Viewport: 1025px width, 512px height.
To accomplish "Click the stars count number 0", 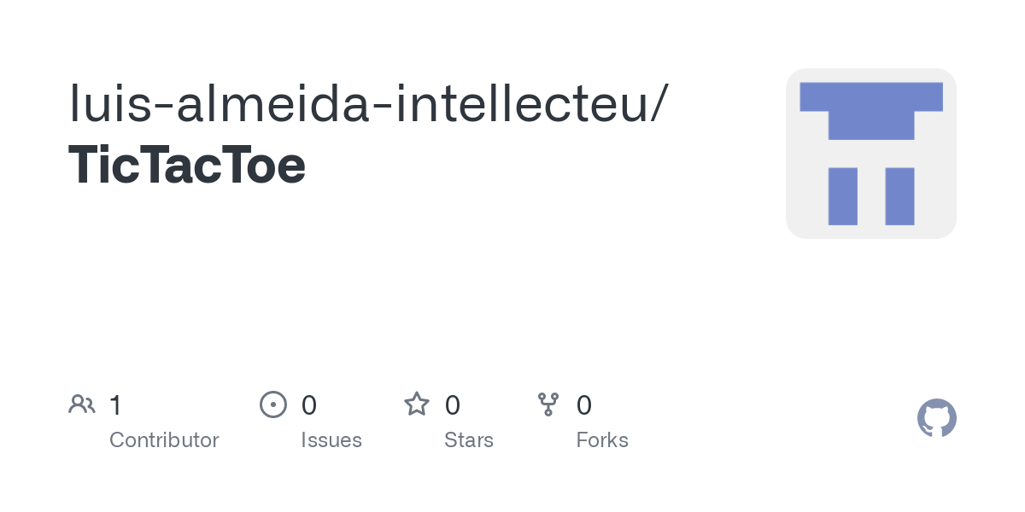I will click(x=453, y=405).
